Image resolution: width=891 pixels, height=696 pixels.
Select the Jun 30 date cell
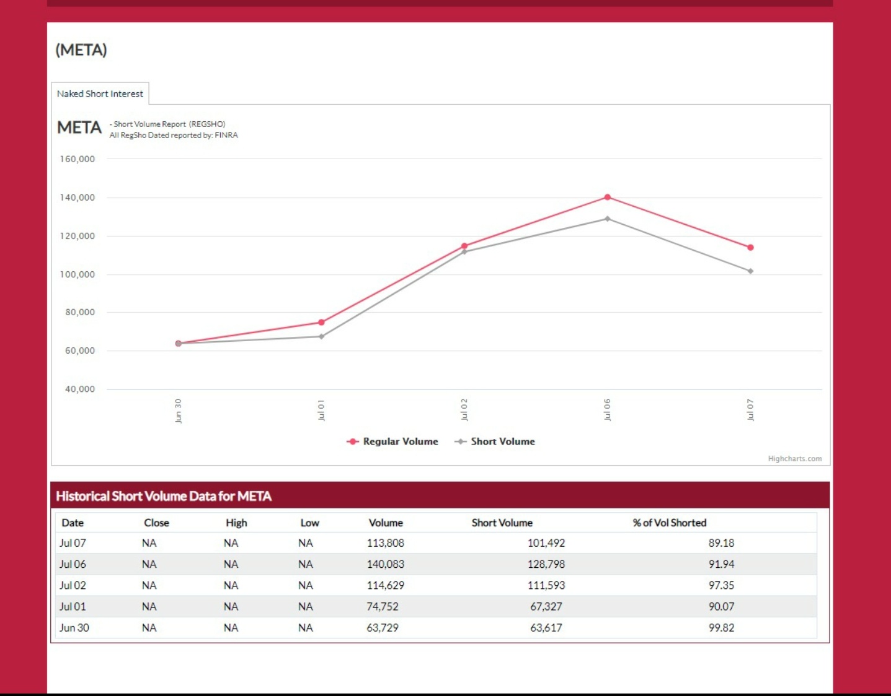coord(74,627)
